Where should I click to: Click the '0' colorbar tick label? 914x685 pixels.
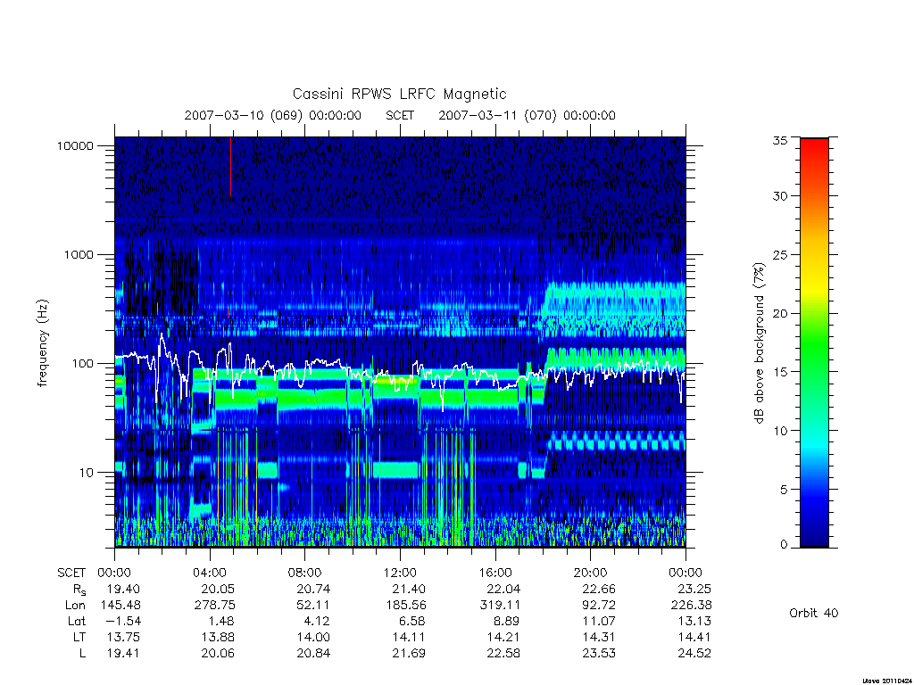(x=784, y=545)
